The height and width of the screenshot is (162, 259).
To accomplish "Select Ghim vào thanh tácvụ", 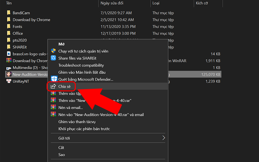I will (x=77, y=122).
